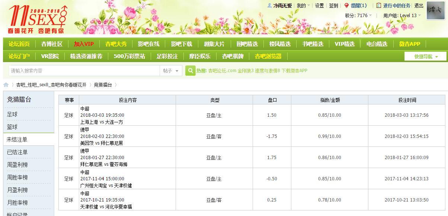Open the VIP精选 nav item

point(345,44)
